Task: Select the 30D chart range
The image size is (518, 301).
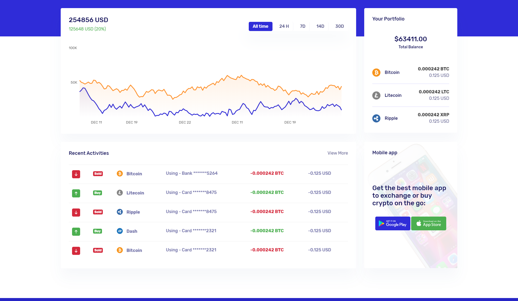Action: coord(339,26)
